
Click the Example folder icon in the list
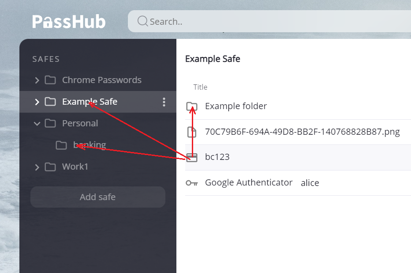coord(192,106)
